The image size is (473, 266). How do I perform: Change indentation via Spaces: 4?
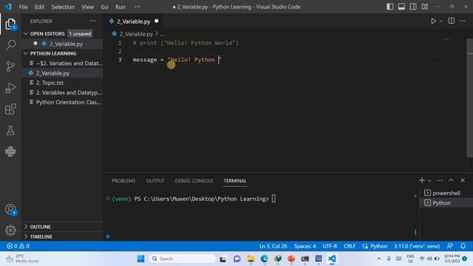click(x=304, y=246)
